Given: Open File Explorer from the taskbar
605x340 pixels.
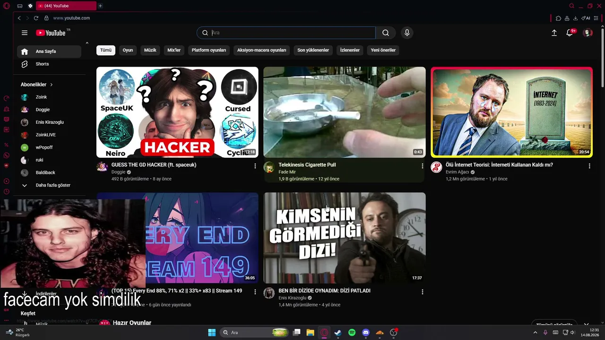Looking at the screenshot, I should (310, 332).
